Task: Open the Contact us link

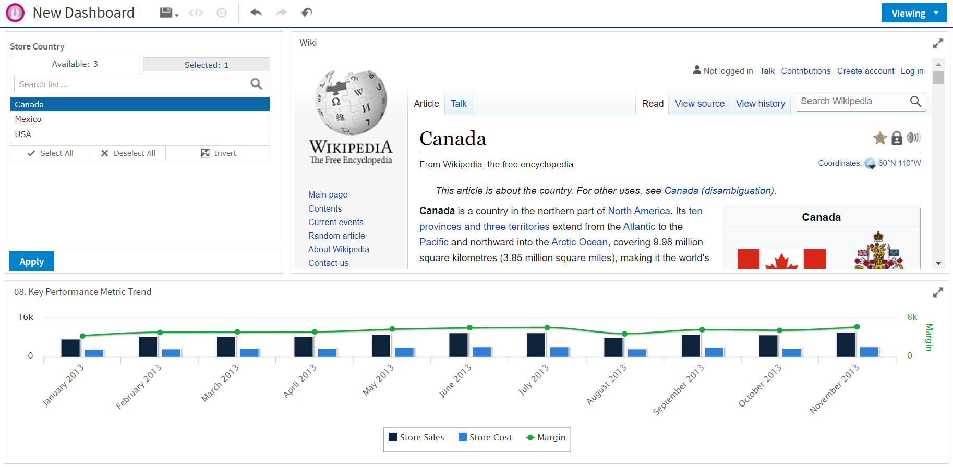Action: click(x=328, y=263)
